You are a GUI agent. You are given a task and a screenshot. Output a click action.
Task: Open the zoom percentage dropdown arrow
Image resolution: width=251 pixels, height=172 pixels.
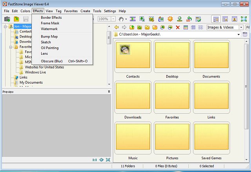[113, 19]
